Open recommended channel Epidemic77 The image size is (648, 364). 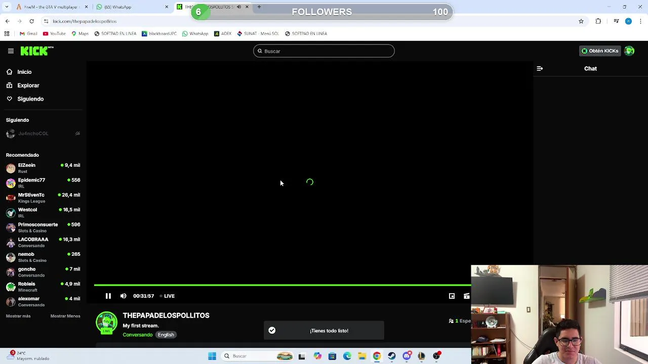point(43,183)
